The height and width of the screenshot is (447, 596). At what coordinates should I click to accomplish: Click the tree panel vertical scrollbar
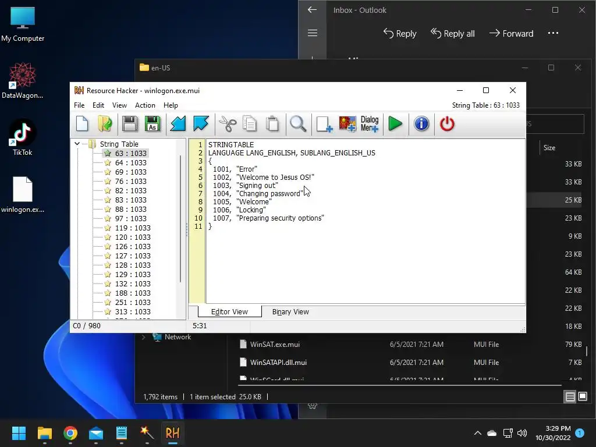click(180, 219)
